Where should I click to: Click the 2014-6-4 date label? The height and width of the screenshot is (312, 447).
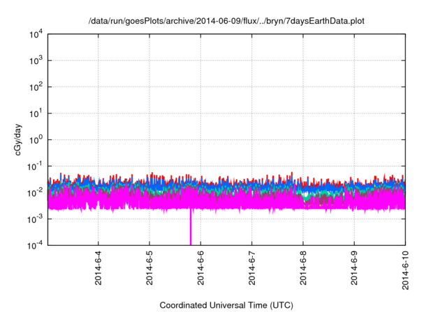(98, 268)
